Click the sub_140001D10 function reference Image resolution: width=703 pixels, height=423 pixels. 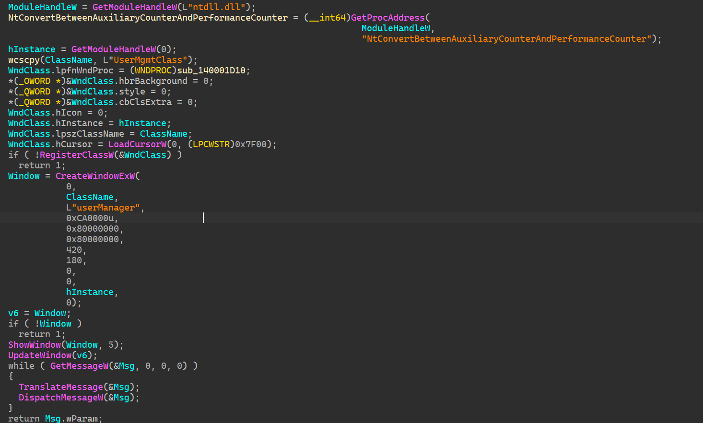click(x=211, y=70)
